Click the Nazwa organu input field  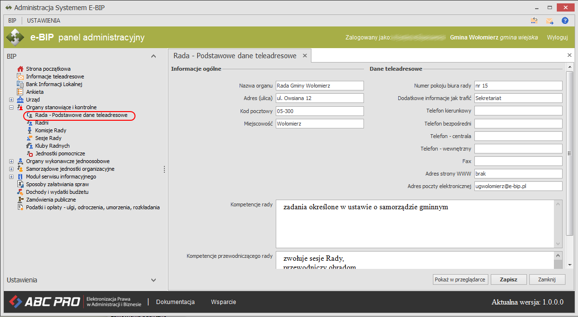point(320,86)
